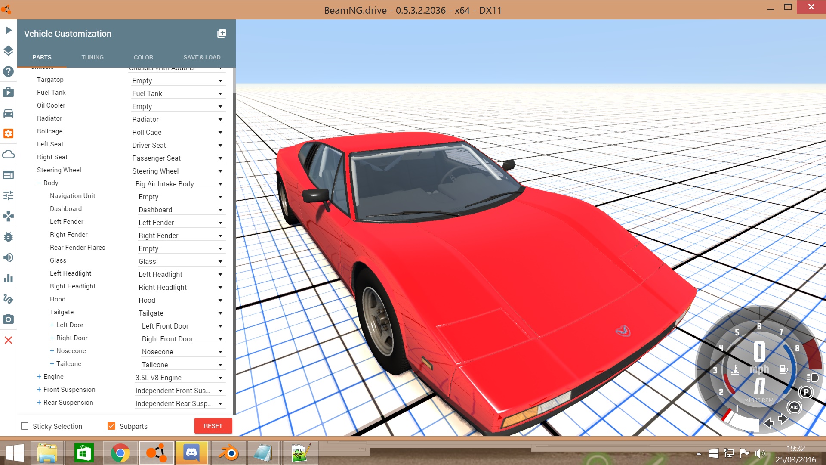Open the bar chart performance icon

(8, 278)
